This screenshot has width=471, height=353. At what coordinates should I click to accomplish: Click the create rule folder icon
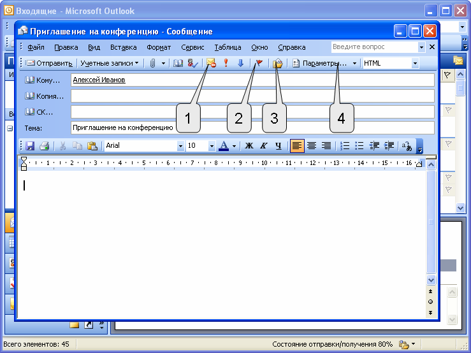coord(278,63)
